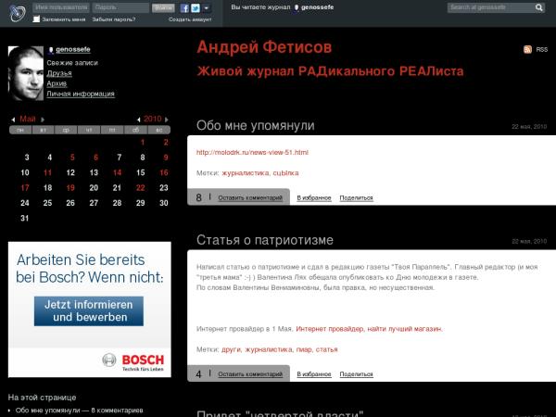Image resolution: width=556 pixels, height=417 pixels.
Task: Click the Май month label in calendar
Action: coord(28,120)
